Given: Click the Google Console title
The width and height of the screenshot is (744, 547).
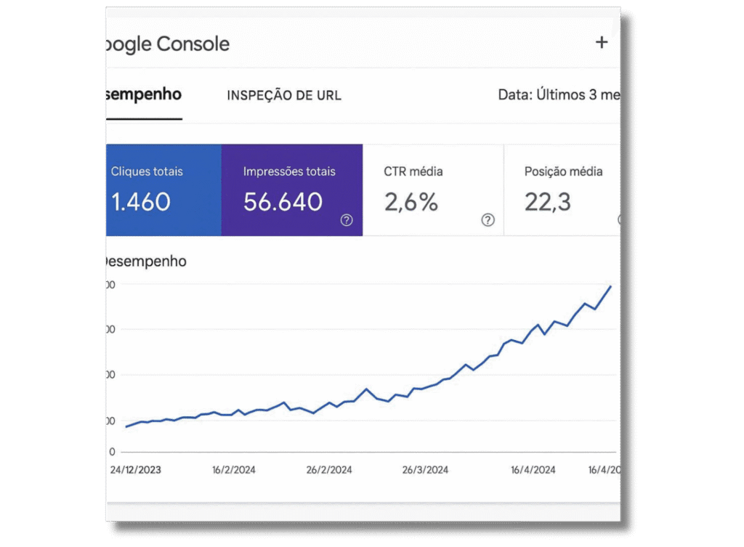Looking at the screenshot, I should 167,44.
